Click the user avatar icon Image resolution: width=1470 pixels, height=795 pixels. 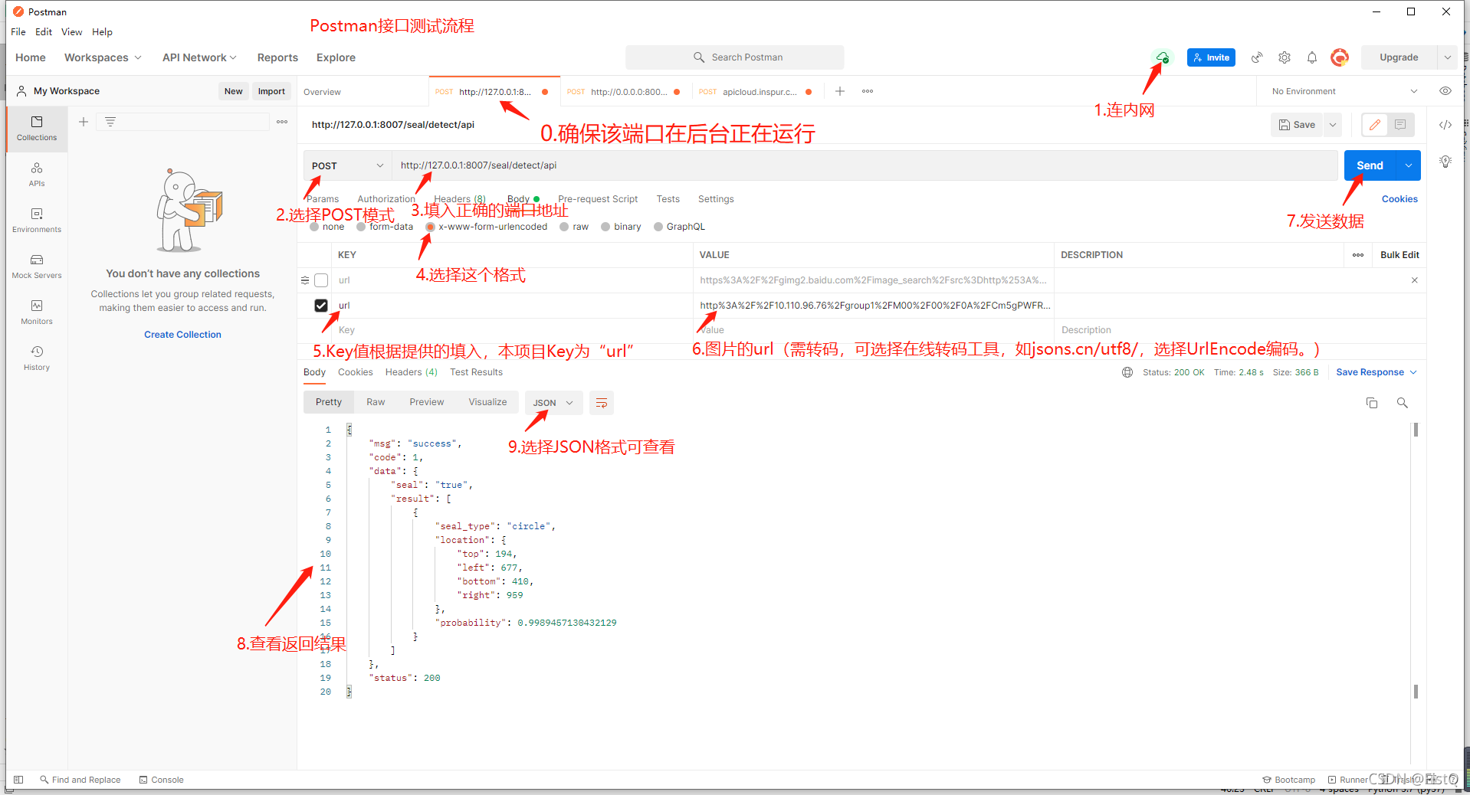[x=1340, y=57]
